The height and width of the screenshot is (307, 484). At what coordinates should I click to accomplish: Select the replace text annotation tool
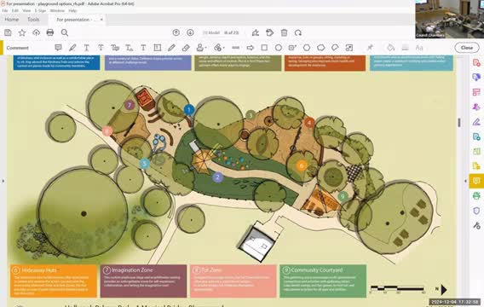115,48
